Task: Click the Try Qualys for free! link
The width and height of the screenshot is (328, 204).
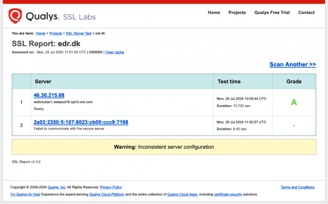Action: click(25, 195)
